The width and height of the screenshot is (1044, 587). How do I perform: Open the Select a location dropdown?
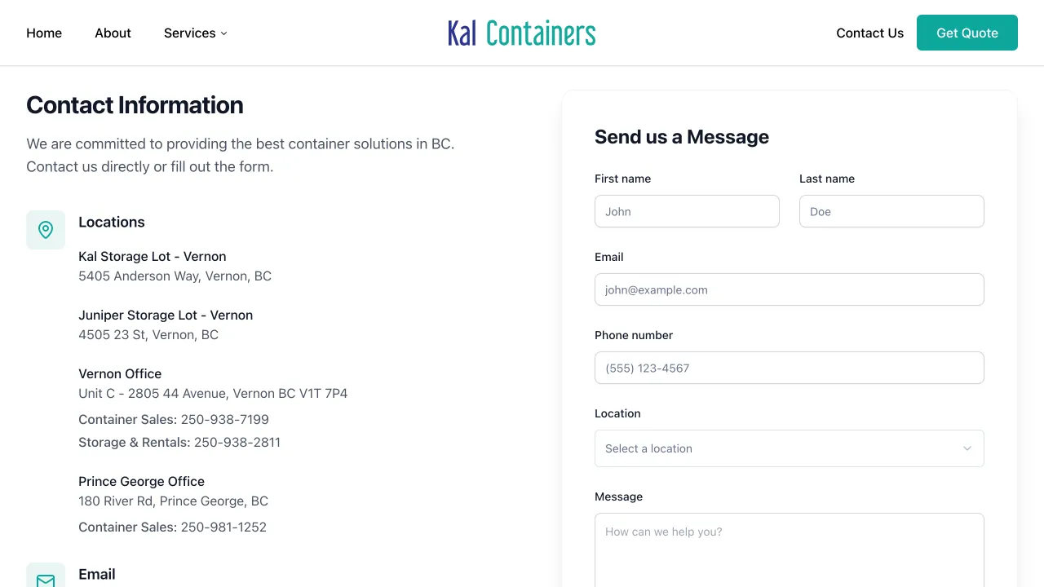(x=789, y=448)
